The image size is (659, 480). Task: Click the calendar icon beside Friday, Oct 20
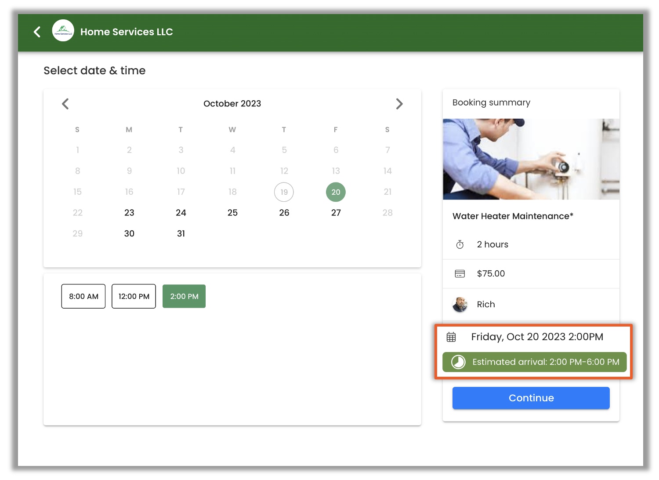[451, 337]
